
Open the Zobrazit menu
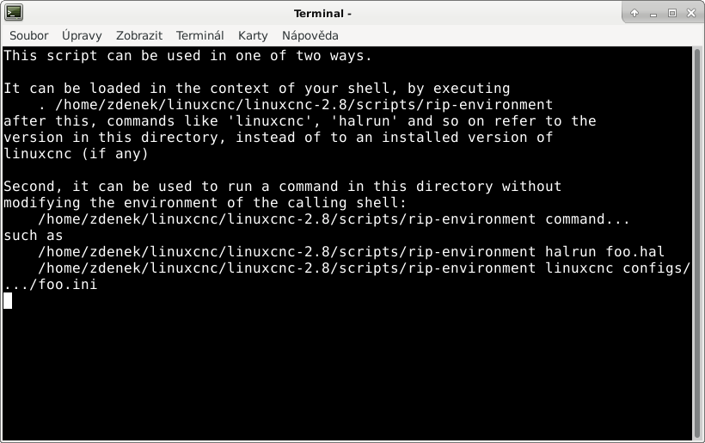click(x=139, y=35)
